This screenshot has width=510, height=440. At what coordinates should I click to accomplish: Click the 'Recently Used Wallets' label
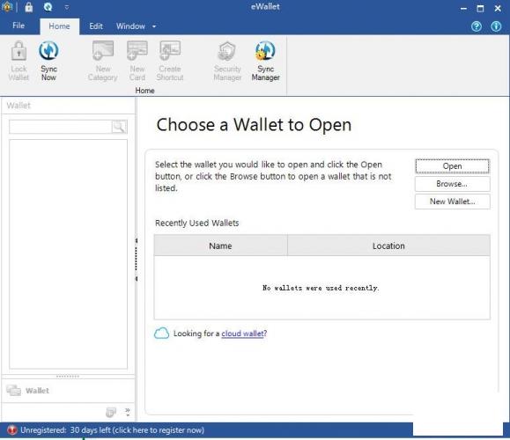click(x=196, y=223)
